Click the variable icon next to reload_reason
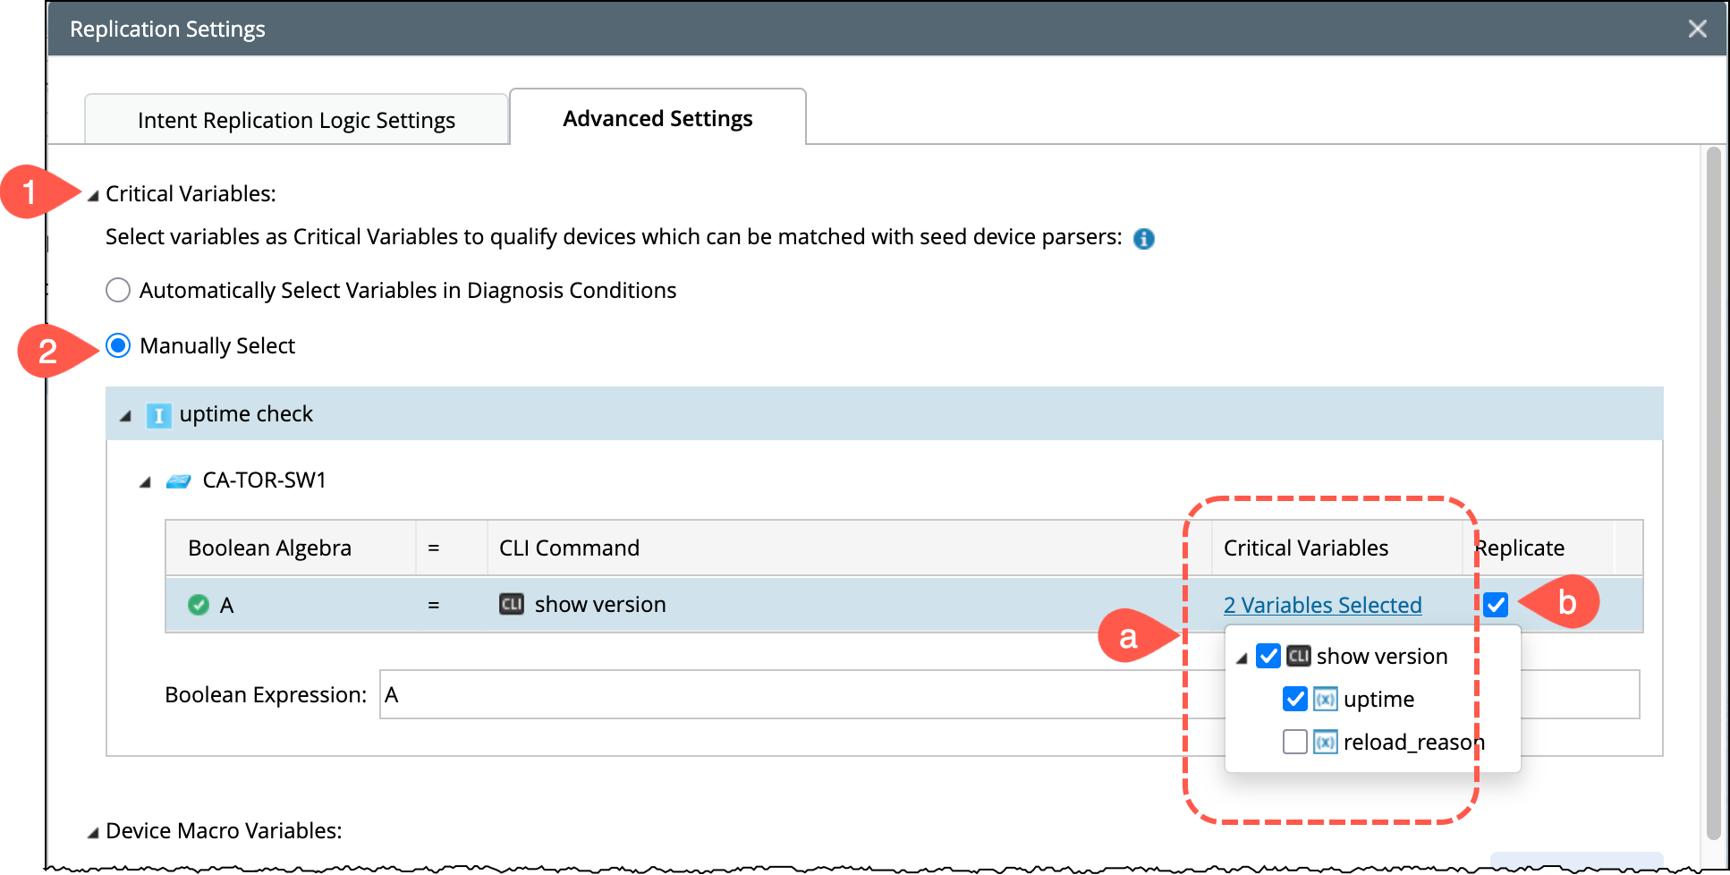The image size is (1730, 875). click(x=1325, y=743)
